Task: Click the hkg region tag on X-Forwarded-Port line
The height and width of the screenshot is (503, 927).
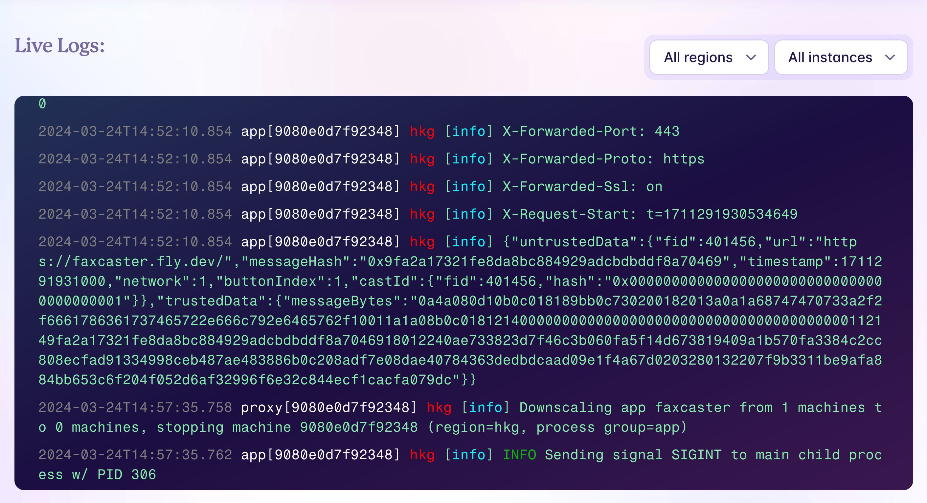Action: (x=422, y=132)
